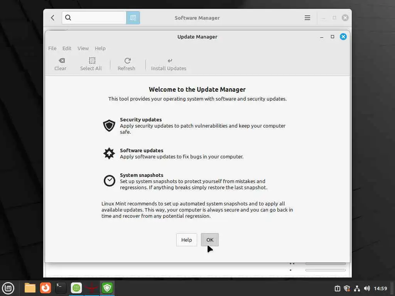The width and height of the screenshot is (395, 296).
Task: Click the Refresh toolbar icon
Action: click(x=127, y=61)
